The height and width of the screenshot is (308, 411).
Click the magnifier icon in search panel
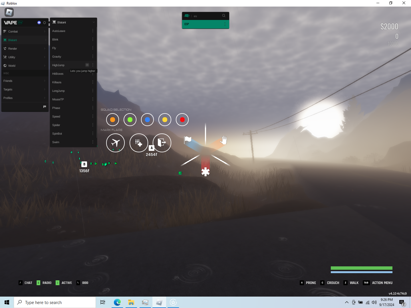[224, 16]
